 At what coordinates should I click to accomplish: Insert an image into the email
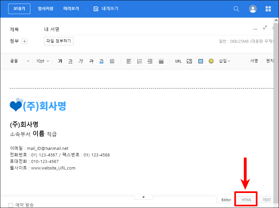coord(189,61)
